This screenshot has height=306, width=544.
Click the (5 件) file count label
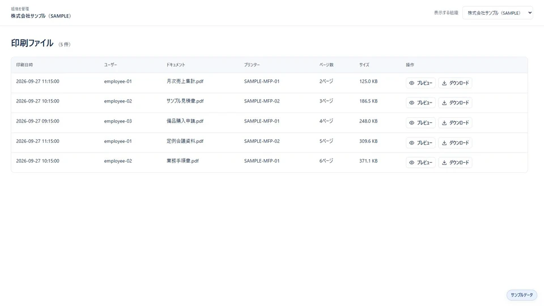click(x=65, y=44)
